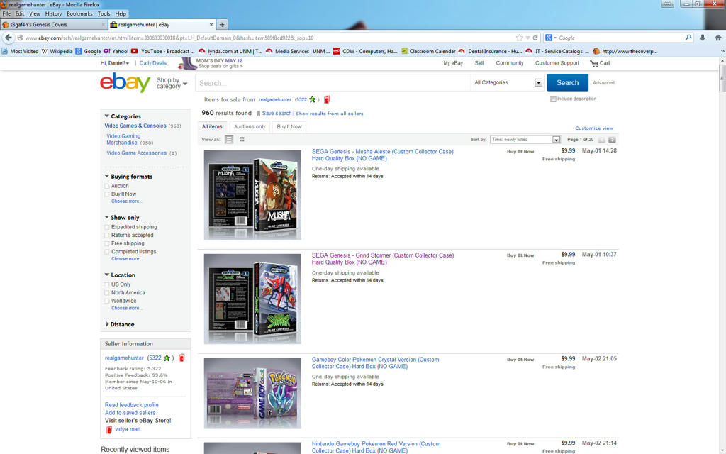Switch to gallery grid view
This screenshot has height=454, width=726.
coord(242,140)
